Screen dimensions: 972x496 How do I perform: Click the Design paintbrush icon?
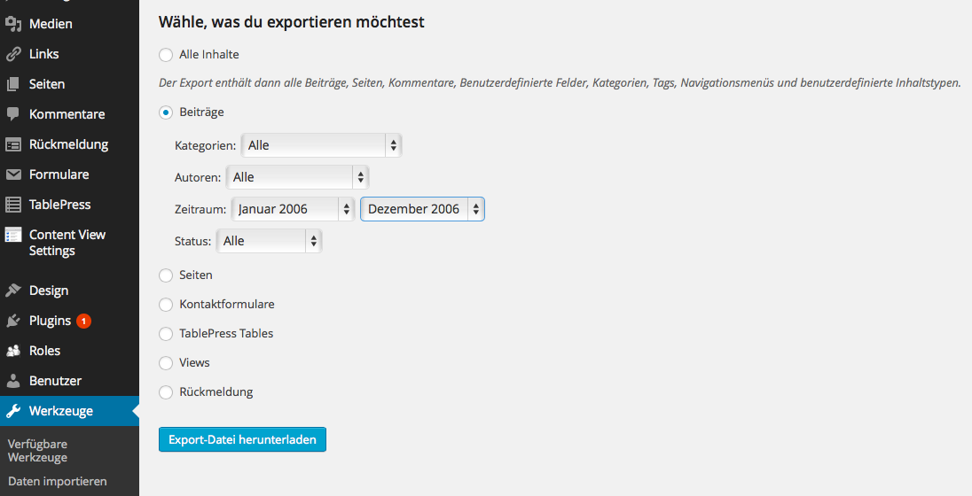[13, 291]
